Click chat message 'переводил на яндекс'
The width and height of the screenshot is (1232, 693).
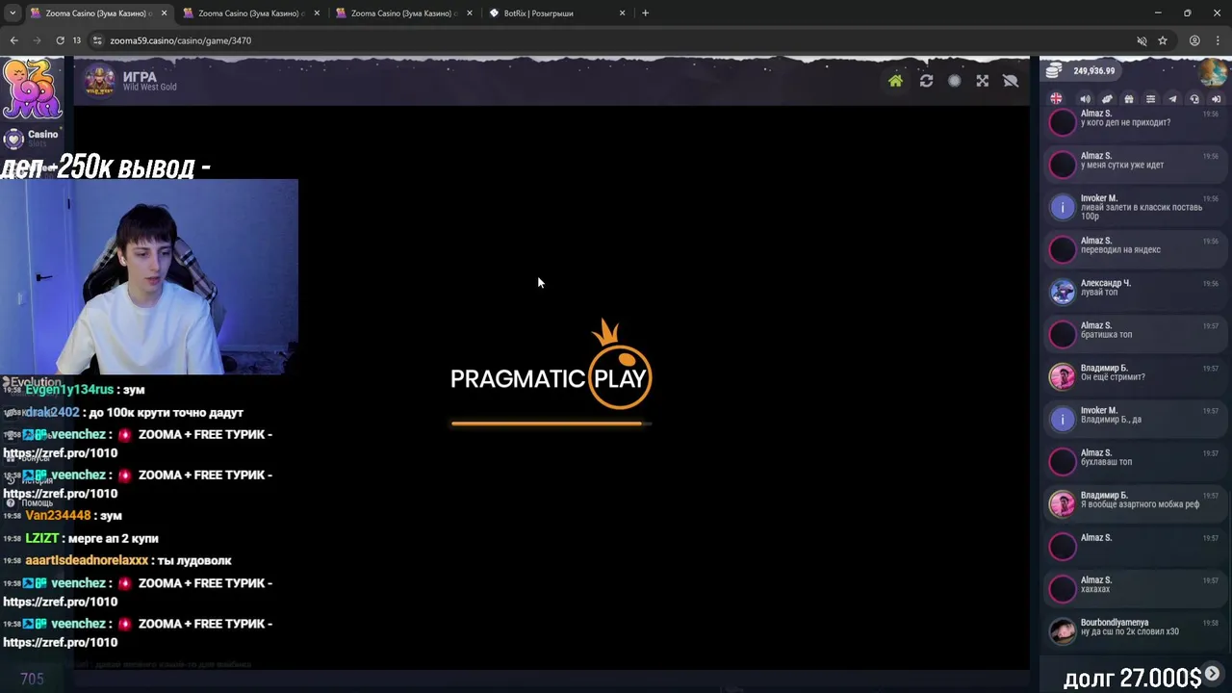(1120, 250)
